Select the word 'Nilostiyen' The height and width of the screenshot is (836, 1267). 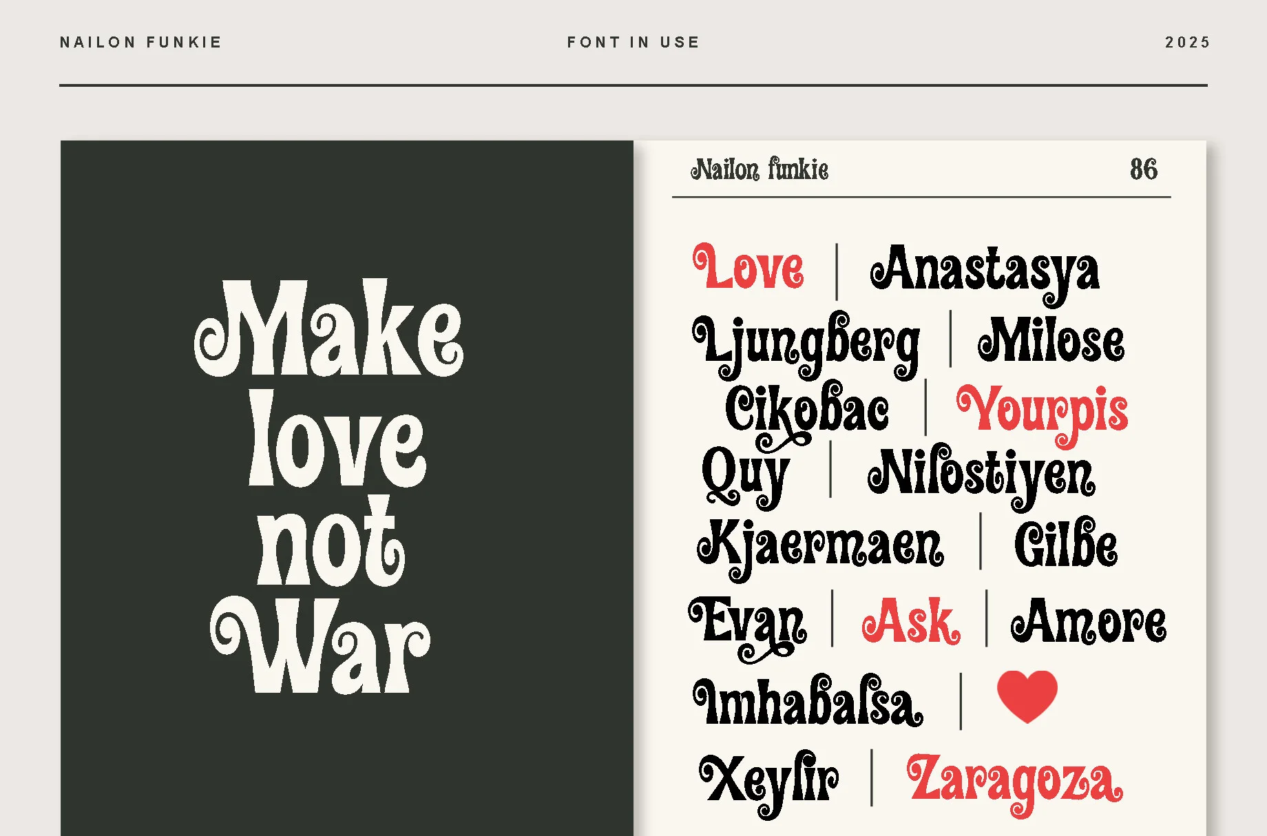click(x=981, y=474)
